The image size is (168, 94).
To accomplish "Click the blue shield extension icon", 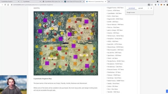I will pyautogui.click(x=159, y=5).
